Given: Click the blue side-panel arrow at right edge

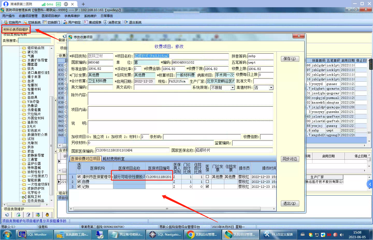Looking at the screenshot, I should click(x=370, y=184).
